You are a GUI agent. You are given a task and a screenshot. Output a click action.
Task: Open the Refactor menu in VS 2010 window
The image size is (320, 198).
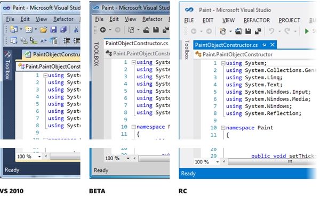pyautogui.click(x=63, y=19)
